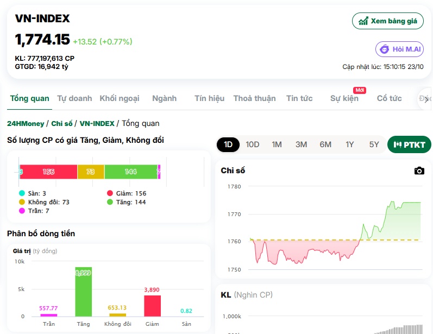
Task: Click the 24HMoney breadcrumb link
Action: [26, 123]
